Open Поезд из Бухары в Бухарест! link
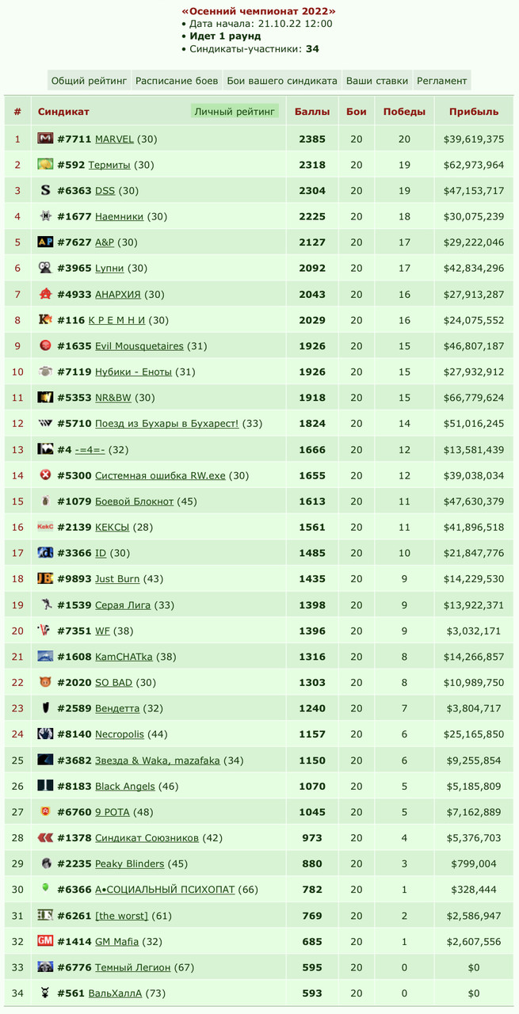 click(166, 424)
